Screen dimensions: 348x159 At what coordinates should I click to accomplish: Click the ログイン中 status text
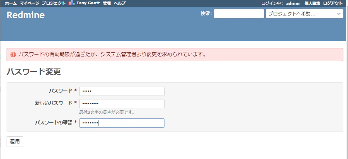click(x=273, y=3)
